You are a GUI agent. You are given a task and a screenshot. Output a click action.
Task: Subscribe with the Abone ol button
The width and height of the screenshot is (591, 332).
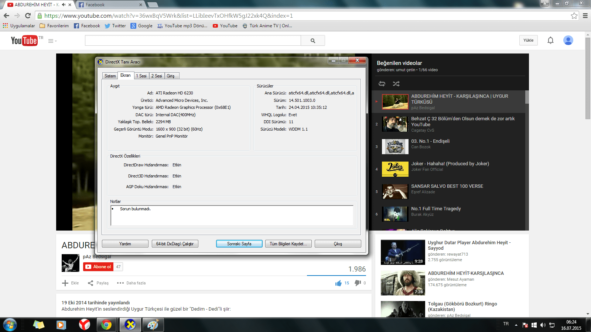[98, 267]
